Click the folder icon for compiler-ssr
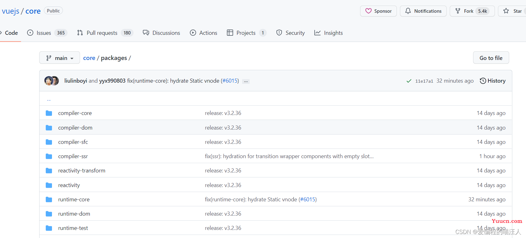526x238 pixels. coord(49,156)
